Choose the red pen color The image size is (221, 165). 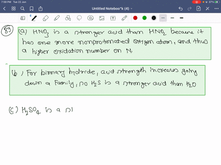coord(135,18)
